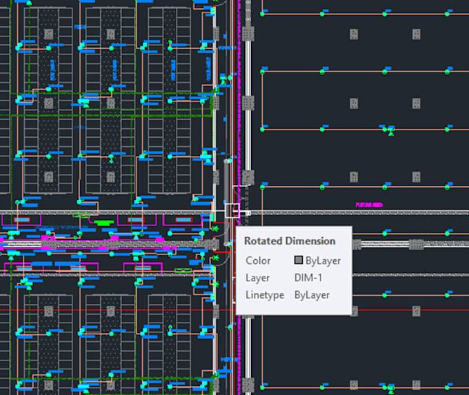Click the Color property label in tooltip
469x395 pixels.
[x=258, y=261]
